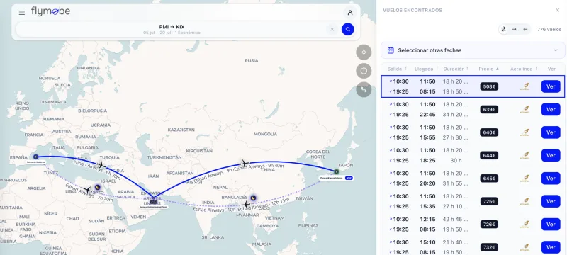Click the 15:10 arrival time in 732€ row
The width and height of the screenshot is (567, 255).
[427, 242]
